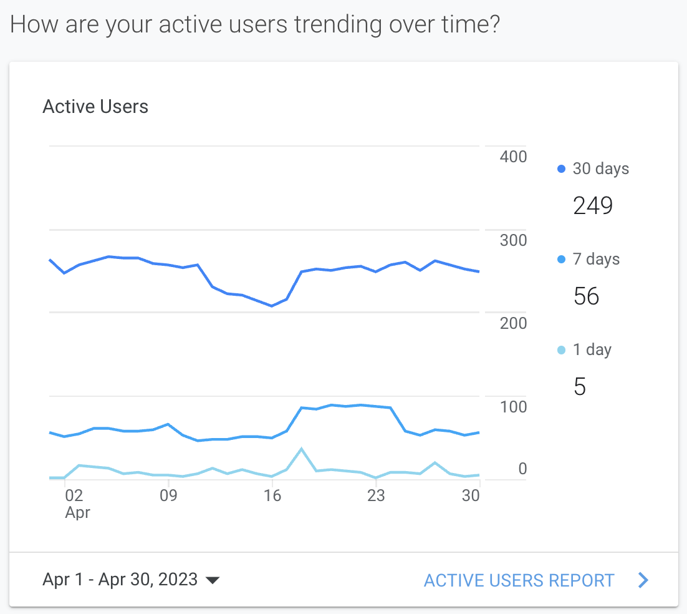The image size is (687, 614).
Task: Click the 02 Apr axis label
Action: coord(75,504)
